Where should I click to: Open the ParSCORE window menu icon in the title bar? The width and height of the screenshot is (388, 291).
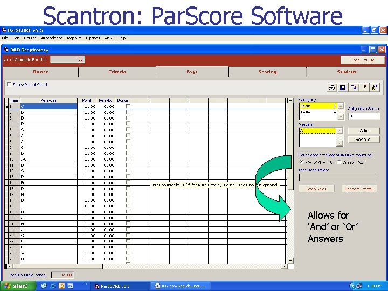pos(4,30)
